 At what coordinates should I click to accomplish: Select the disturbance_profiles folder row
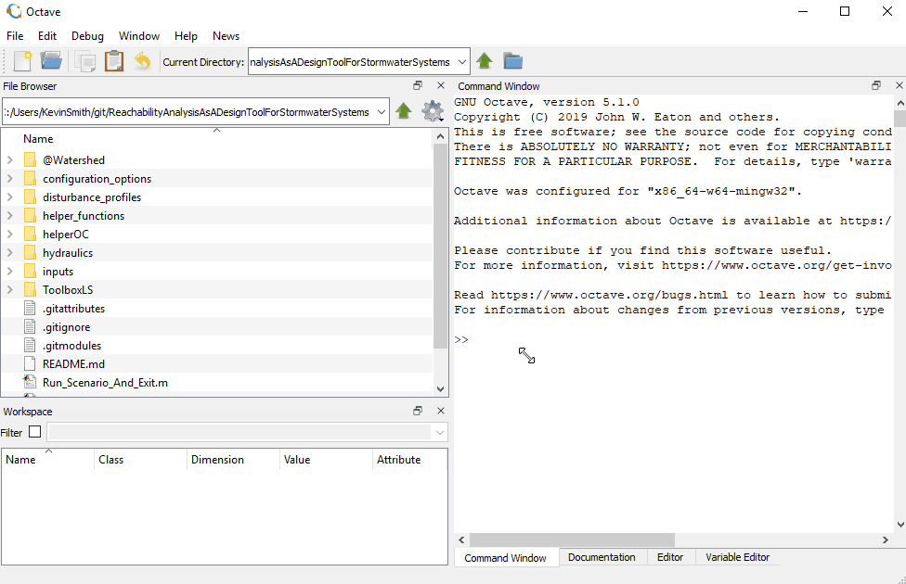click(x=217, y=197)
